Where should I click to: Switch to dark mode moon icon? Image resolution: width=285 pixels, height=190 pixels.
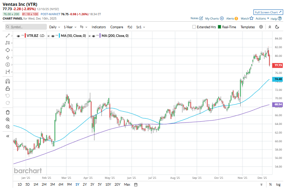(277, 27)
